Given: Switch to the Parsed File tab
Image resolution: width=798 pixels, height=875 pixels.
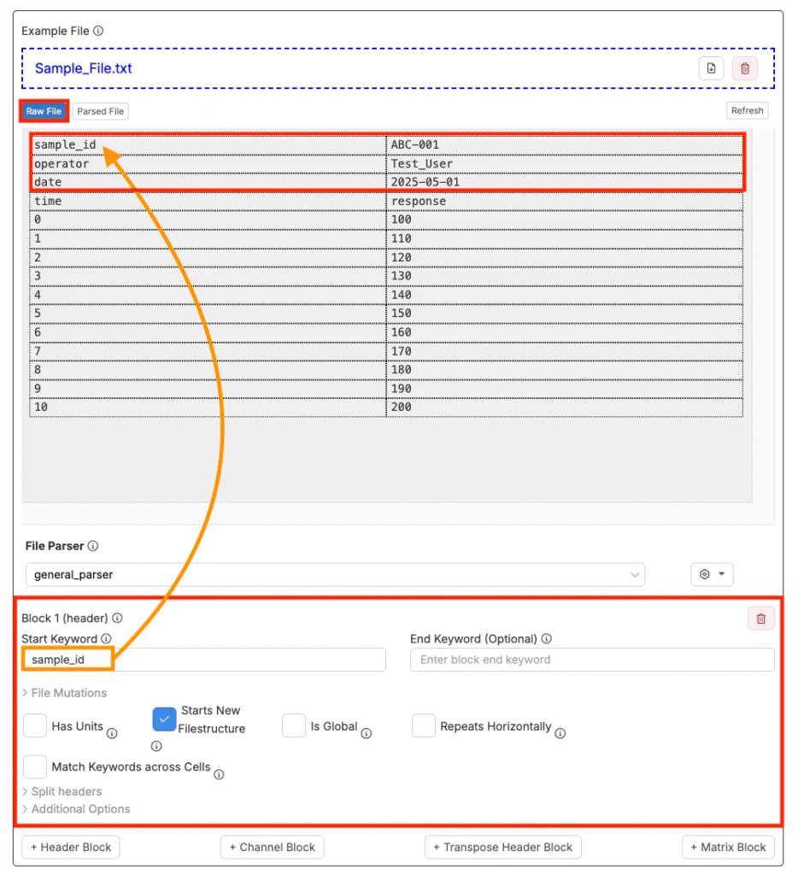Looking at the screenshot, I should pos(101,111).
